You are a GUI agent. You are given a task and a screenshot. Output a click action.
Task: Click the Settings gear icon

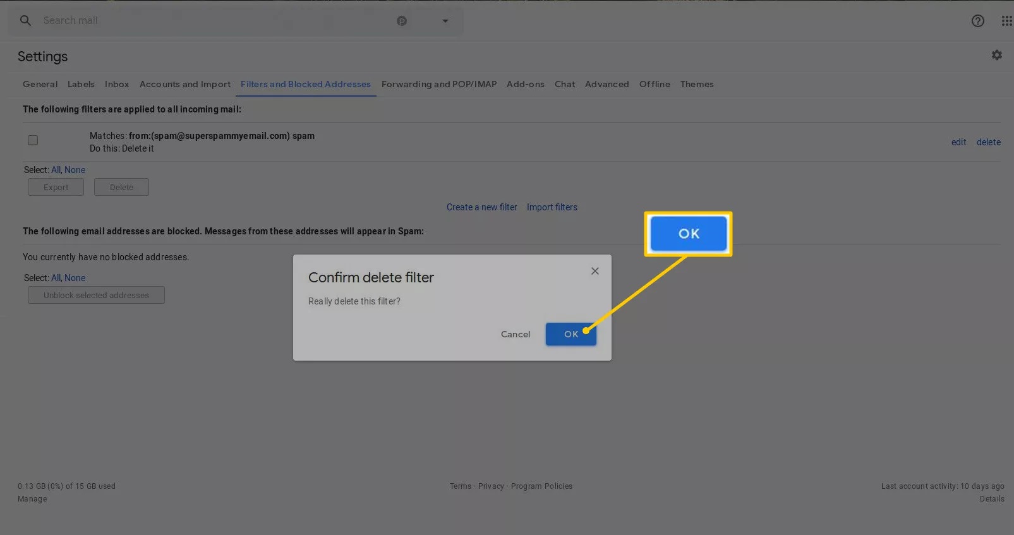[x=996, y=56]
